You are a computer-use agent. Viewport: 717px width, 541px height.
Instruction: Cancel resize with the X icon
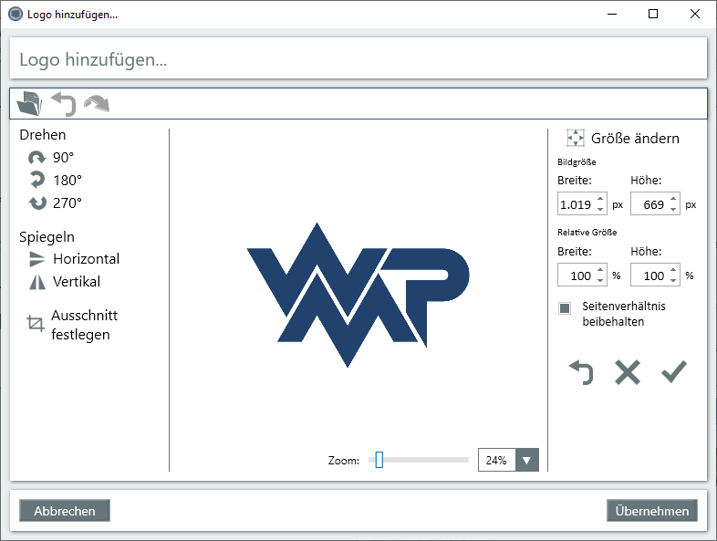pyautogui.click(x=627, y=371)
